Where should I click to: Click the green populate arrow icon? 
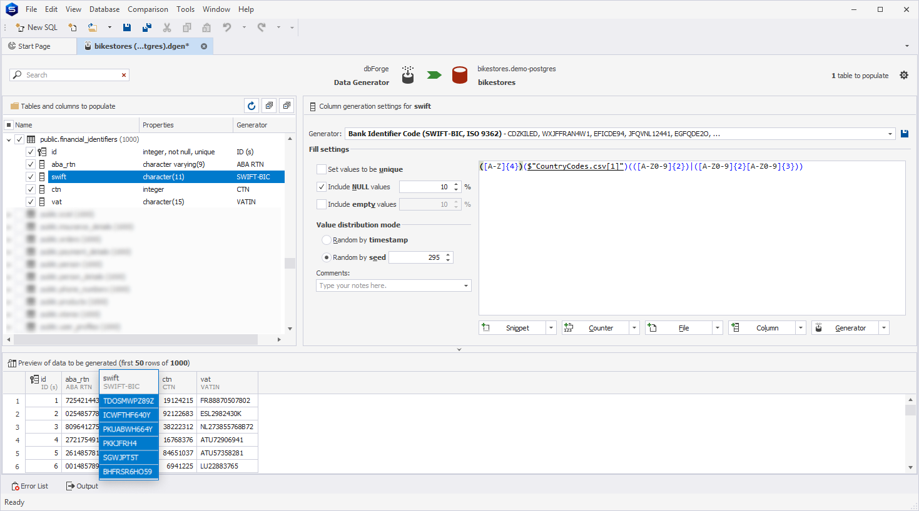pos(434,75)
